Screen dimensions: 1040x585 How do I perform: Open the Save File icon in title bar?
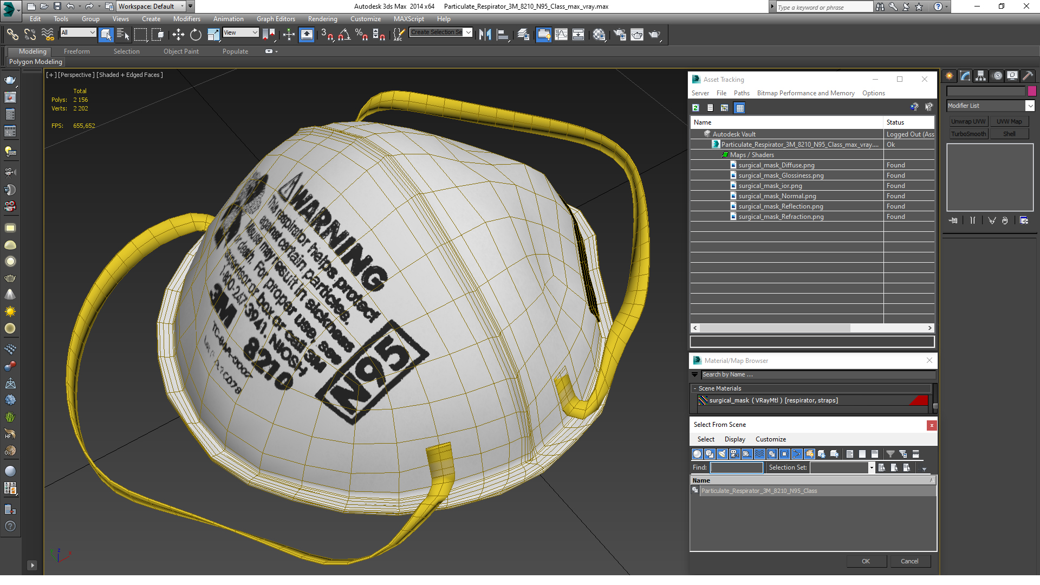click(57, 6)
